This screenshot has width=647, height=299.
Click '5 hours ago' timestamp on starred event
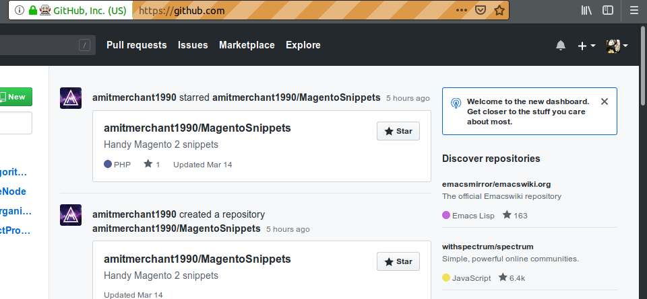408,98
